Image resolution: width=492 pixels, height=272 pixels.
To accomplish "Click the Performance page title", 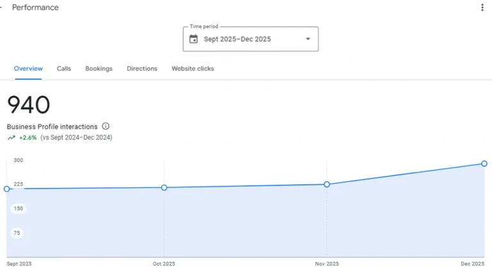I will pyautogui.click(x=35, y=8).
